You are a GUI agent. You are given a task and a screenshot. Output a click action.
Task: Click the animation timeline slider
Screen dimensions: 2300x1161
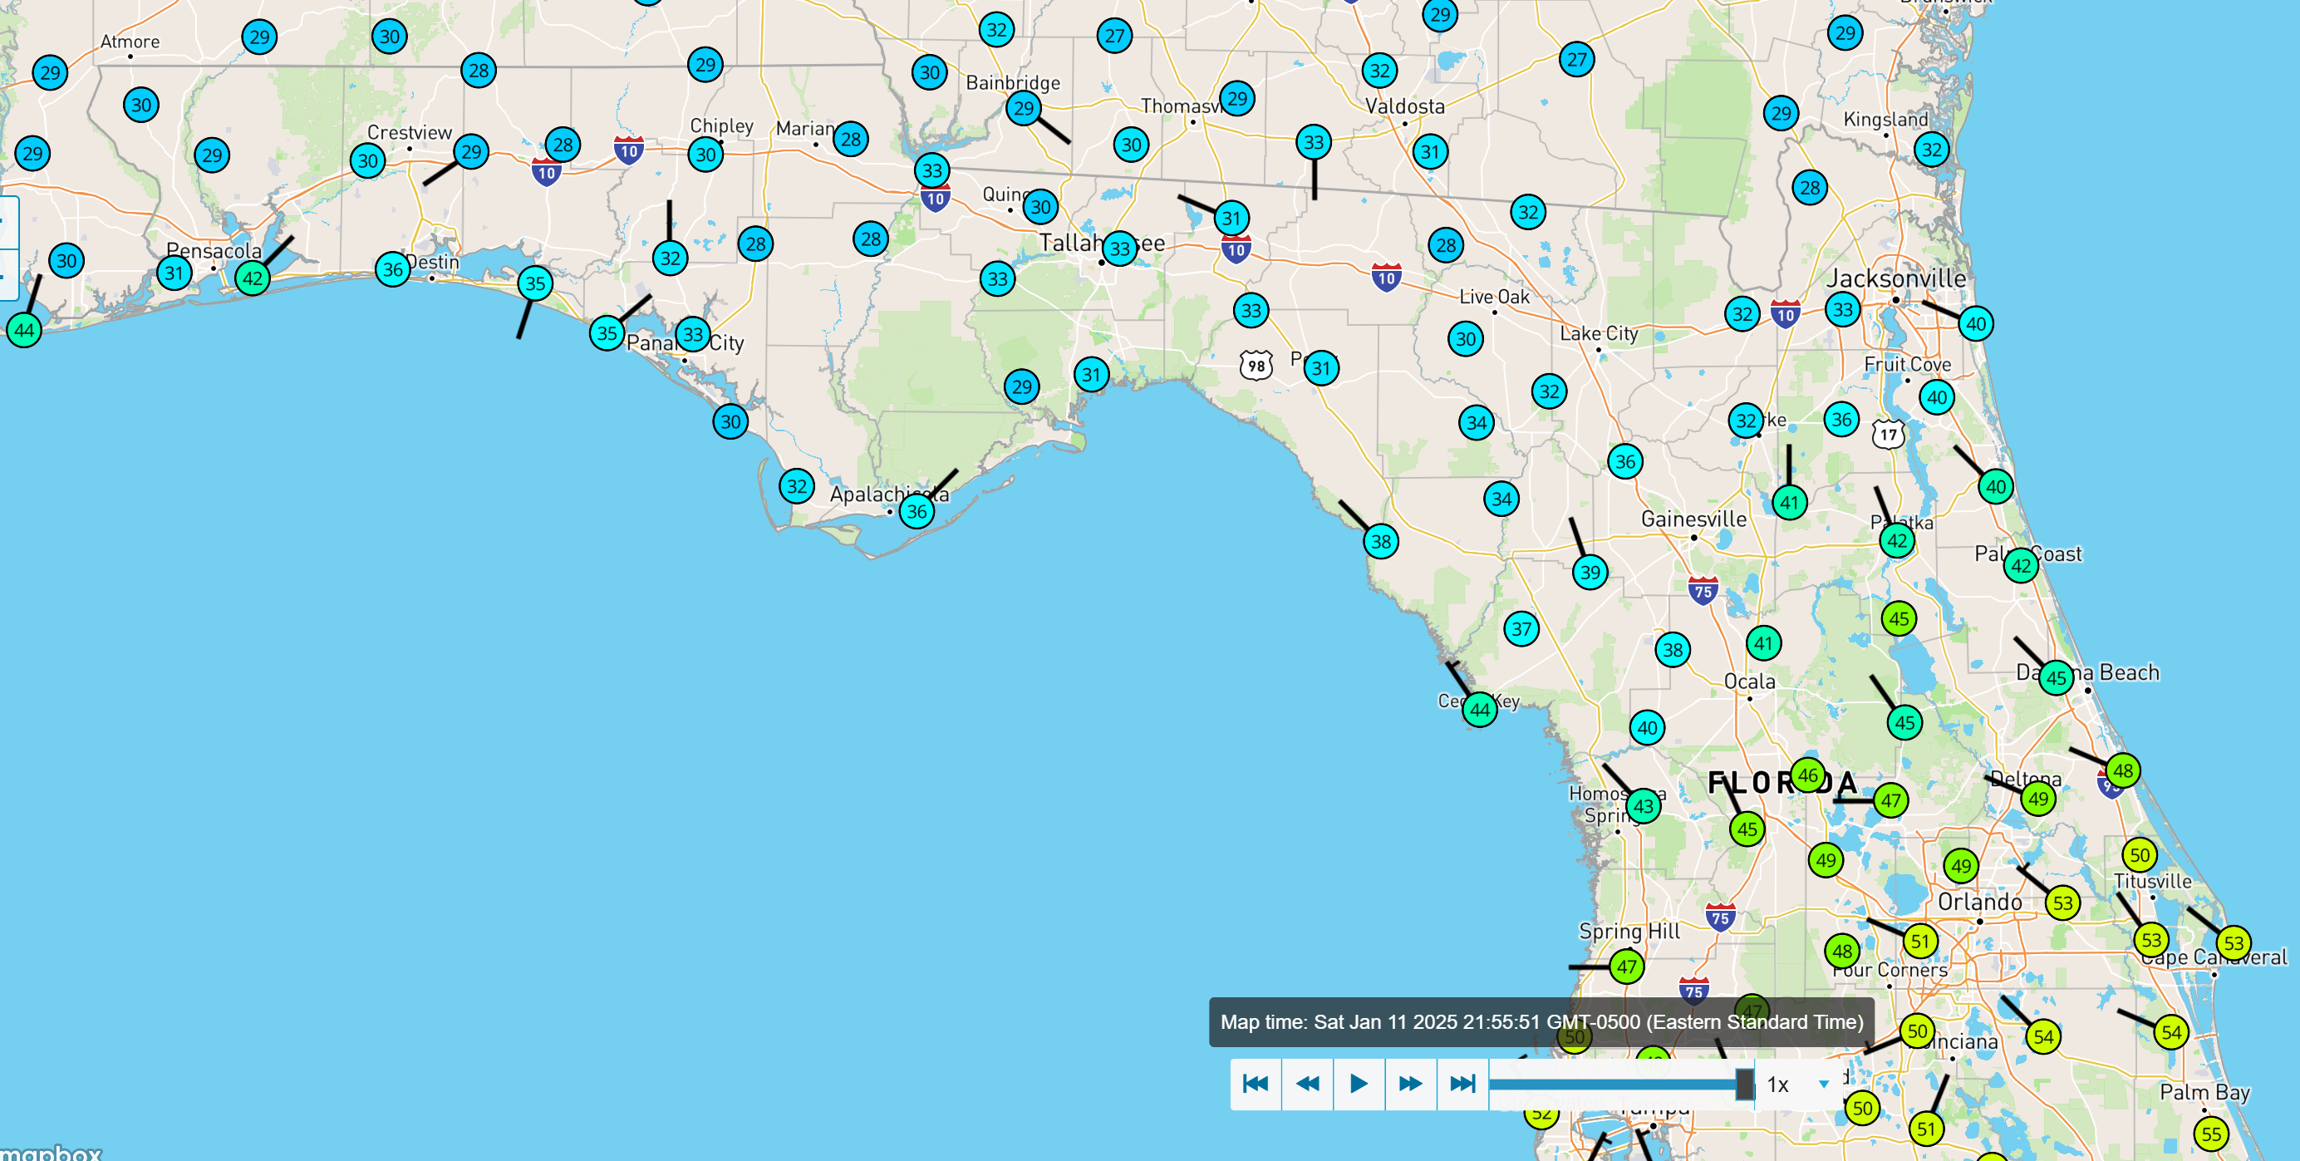point(1621,1085)
